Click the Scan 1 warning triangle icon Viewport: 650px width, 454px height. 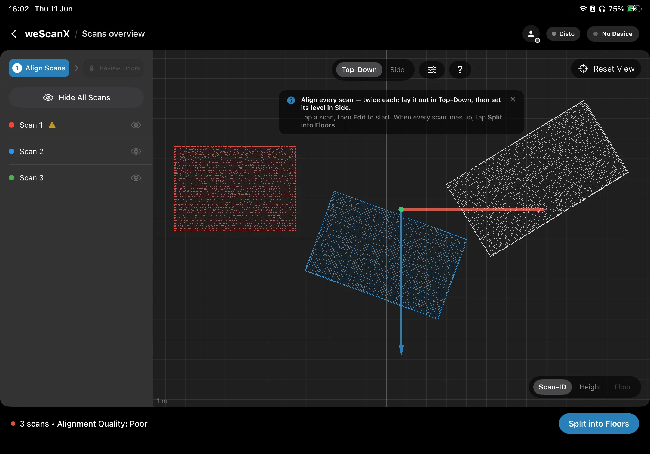(52, 125)
